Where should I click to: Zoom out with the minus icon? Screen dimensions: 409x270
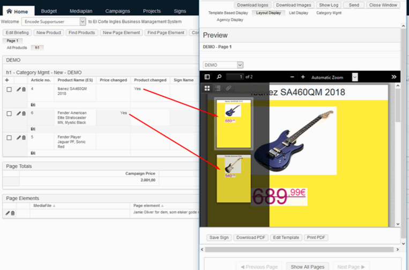tap(292, 77)
